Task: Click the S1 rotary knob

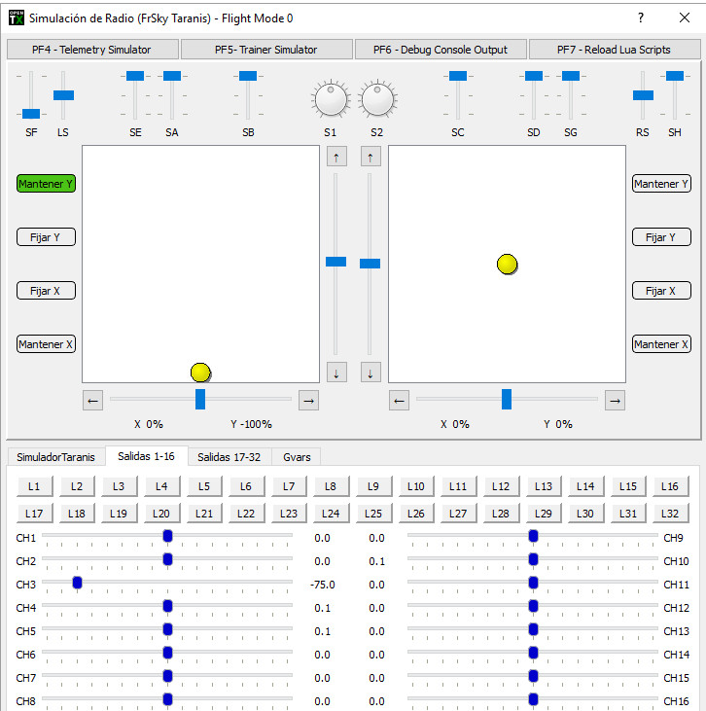Action: pyautogui.click(x=331, y=99)
